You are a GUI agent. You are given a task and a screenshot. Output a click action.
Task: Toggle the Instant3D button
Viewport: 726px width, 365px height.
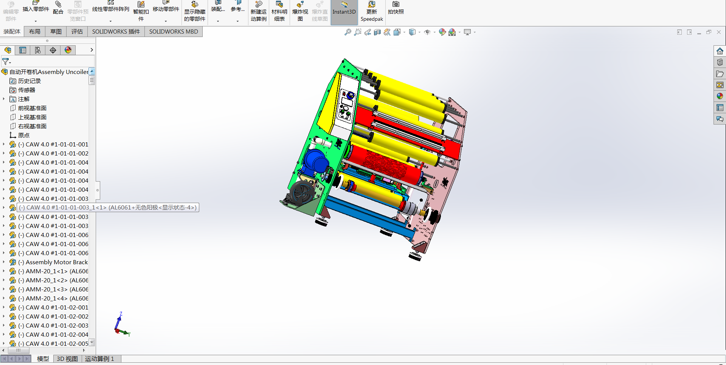pyautogui.click(x=344, y=12)
